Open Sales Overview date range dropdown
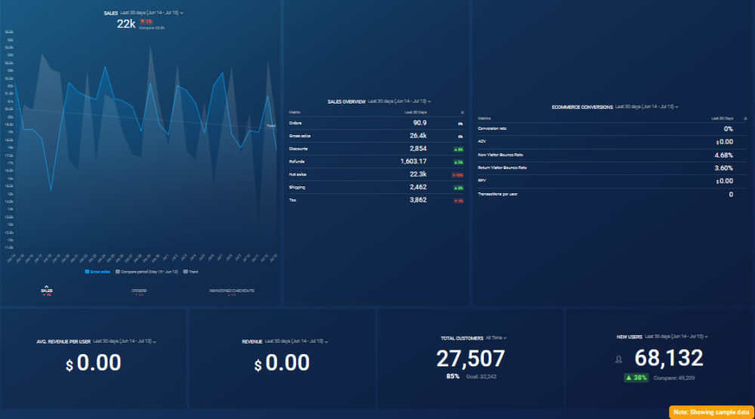Image resolution: width=755 pixels, height=419 pixels. tap(400, 101)
